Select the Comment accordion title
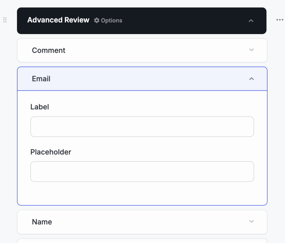The height and width of the screenshot is (243, 285). coord(48,50)
